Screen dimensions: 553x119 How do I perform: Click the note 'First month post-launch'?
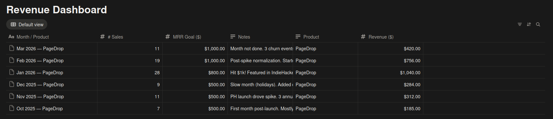tap(260, 109)
